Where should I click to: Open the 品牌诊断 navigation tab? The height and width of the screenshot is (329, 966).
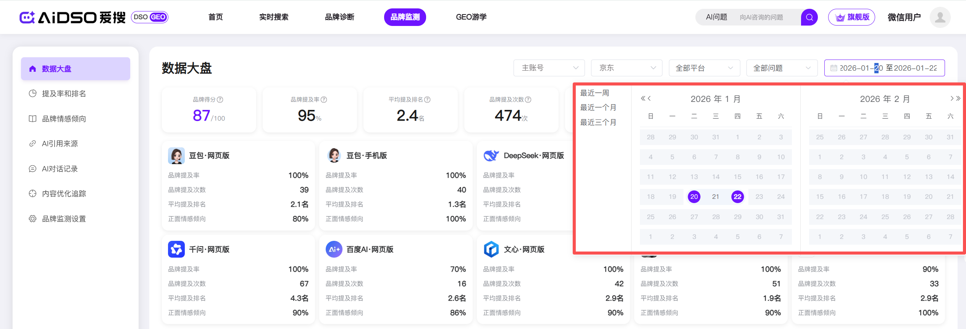coord(339,17)
